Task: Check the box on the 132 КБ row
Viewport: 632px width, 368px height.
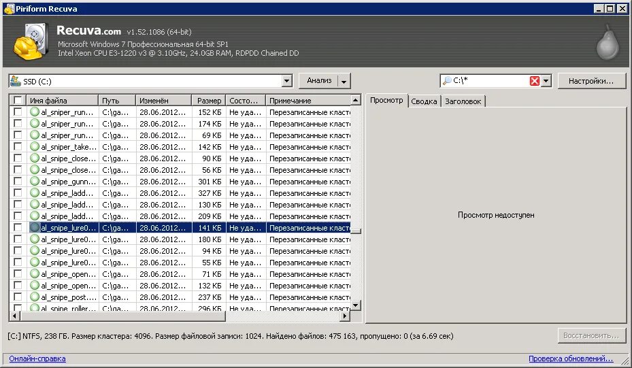Action: pyautogui.click(x=18, y=286)
